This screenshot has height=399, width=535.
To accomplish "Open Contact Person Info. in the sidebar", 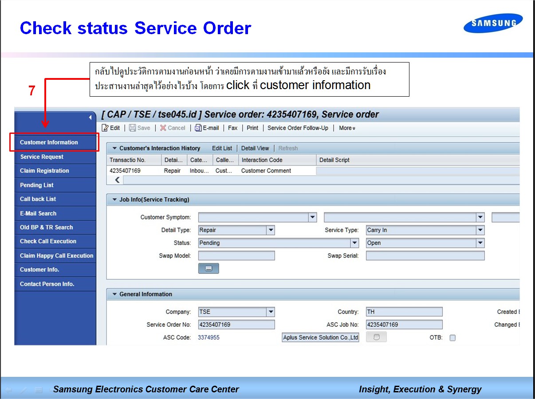I will [x=55, y=284].
